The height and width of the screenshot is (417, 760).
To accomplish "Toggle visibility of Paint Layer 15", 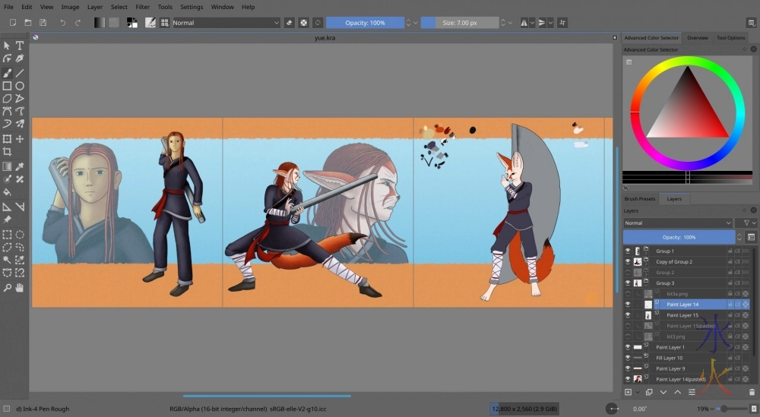I will (x=628, y=315).
